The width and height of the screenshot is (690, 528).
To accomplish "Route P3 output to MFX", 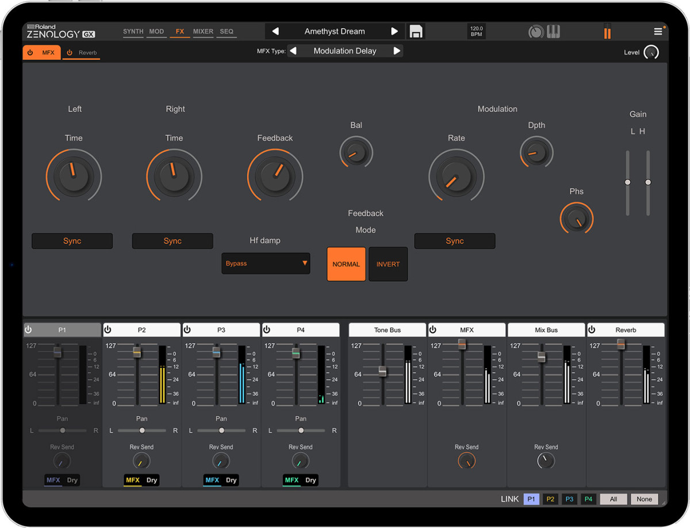I will (212, 480).
